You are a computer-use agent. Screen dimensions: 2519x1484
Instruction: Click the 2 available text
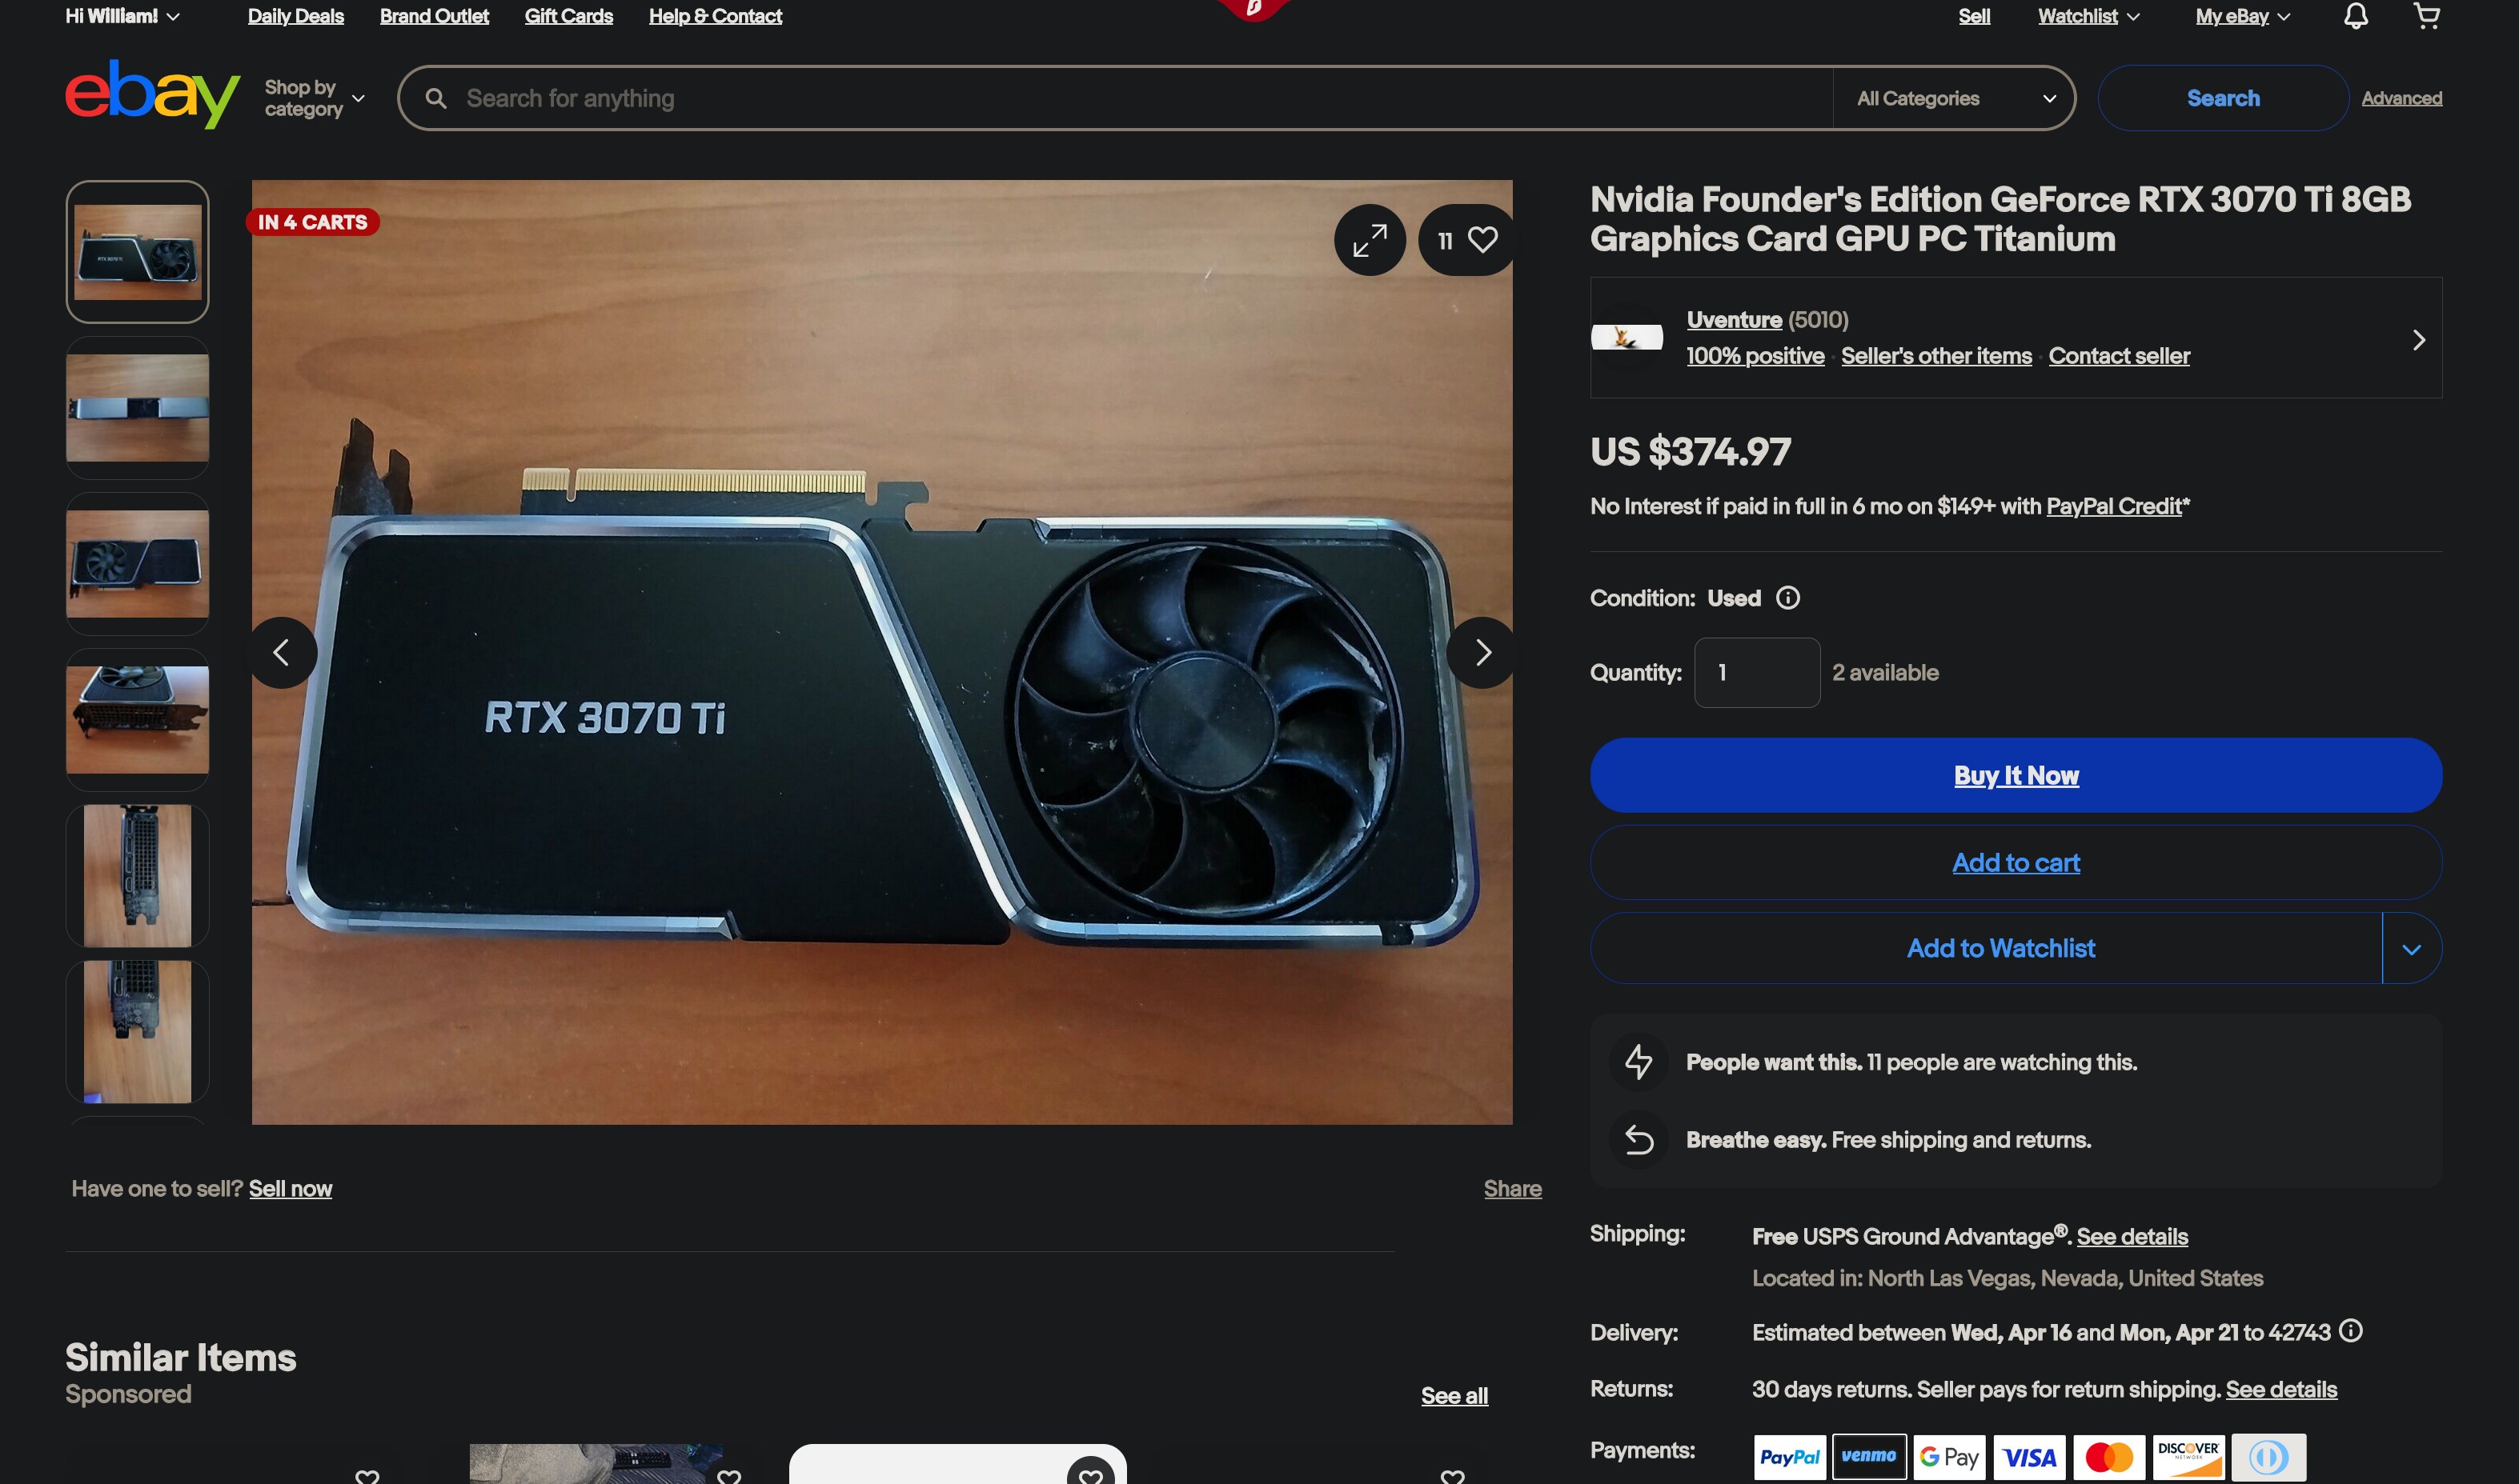tap(1885, 673)
